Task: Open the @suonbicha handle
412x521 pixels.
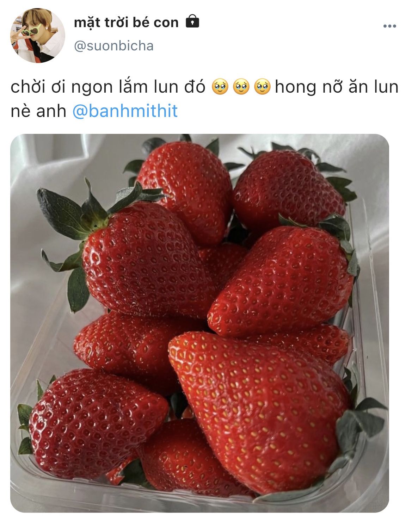Action: (114, 46)
